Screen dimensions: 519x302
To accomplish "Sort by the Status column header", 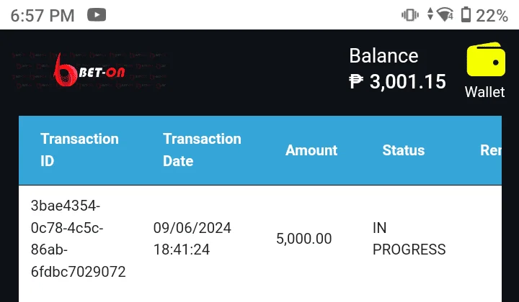I will point(404,150).
